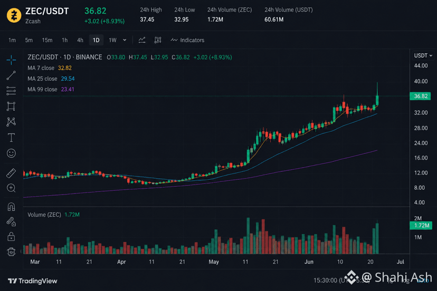Click the latest green candlestick

[377, 100]
